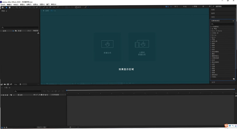Click the label tag column icon in Project panel

pyautogui.click(x=16, y=31)
